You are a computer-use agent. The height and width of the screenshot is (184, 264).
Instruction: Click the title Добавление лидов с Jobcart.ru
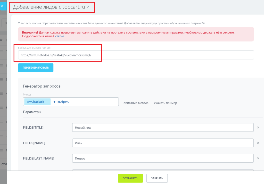point(49,7)
